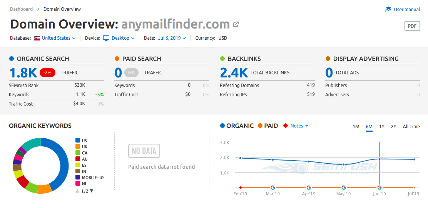Viewport: 428px width, 208px height.
Task: Click the 2.4K total backlinks value
Action: [x=234, y=73]
